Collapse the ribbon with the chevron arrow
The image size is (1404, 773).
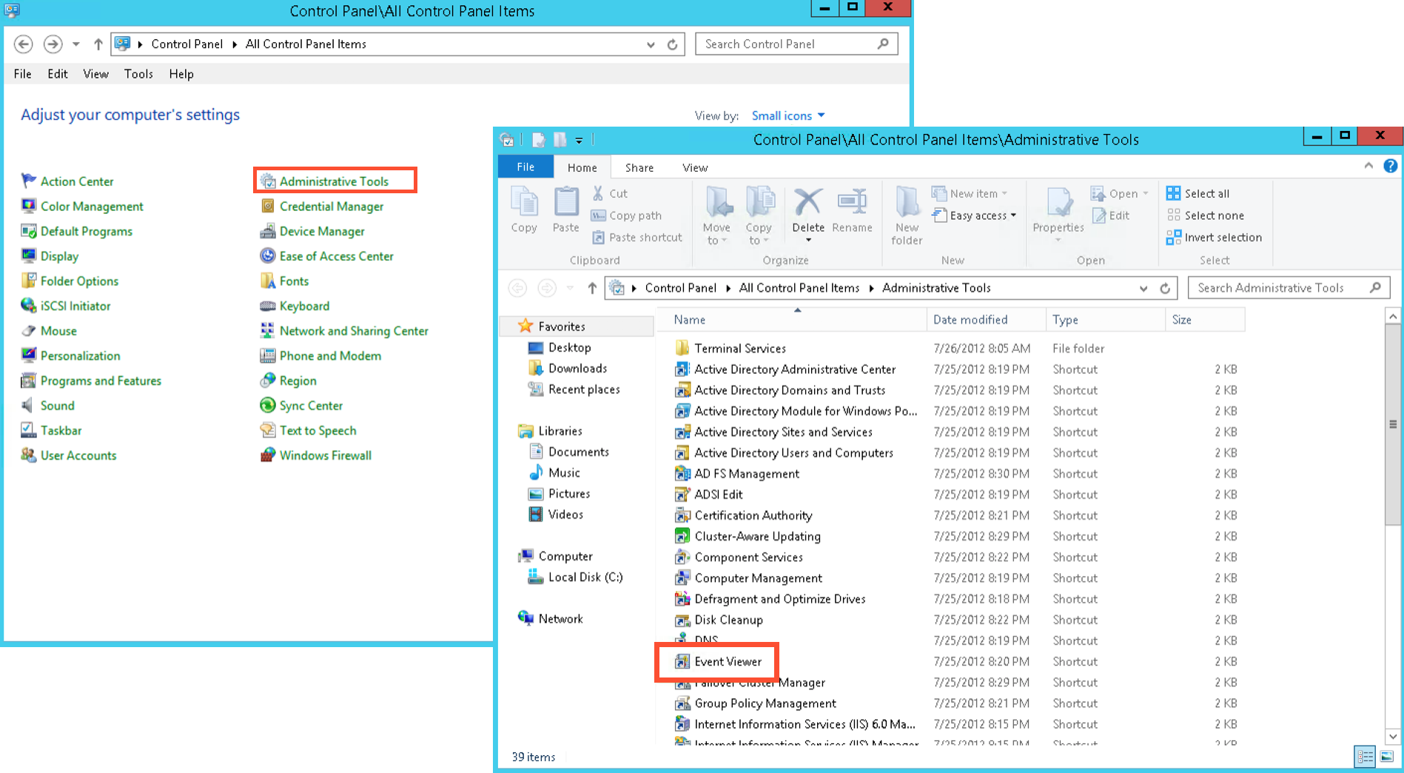(1368, 167)
